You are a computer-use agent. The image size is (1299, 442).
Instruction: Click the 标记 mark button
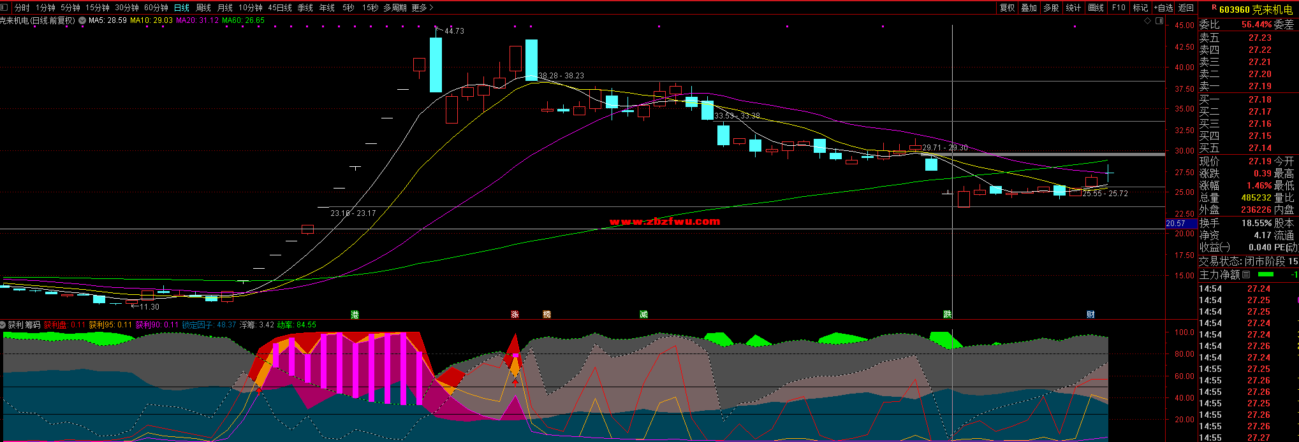click(1141, 8)
